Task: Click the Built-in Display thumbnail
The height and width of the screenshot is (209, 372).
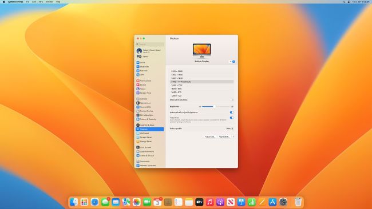Action: click(x=201, y=51)
